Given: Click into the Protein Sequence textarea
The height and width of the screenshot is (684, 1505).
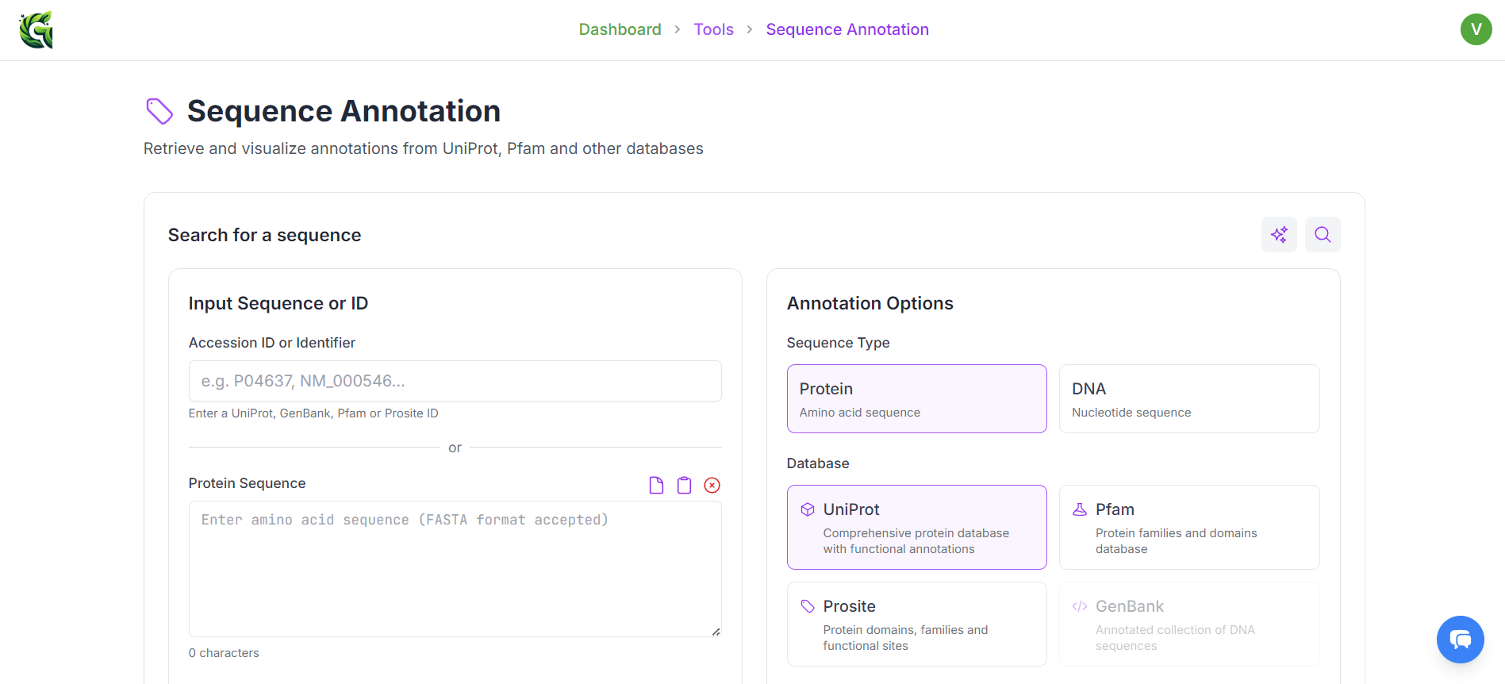Looking at the screenshot, I should point(455,568).
